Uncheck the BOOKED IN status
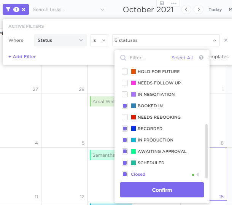Screen dimensions: 232x205 tap(125, 106)
